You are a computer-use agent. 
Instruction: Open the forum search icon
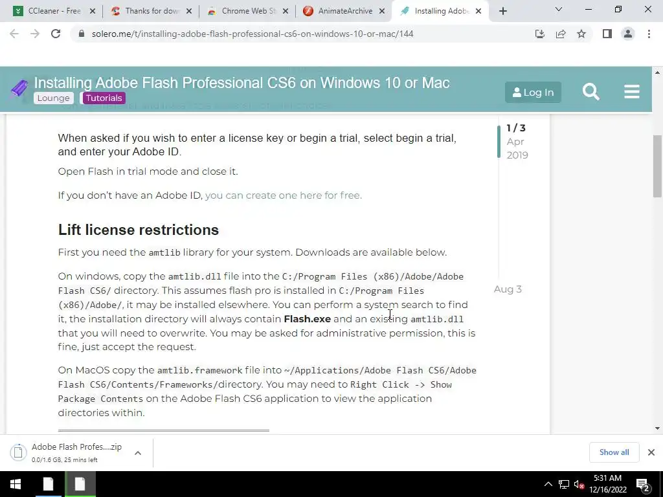[x=590, y=91]
